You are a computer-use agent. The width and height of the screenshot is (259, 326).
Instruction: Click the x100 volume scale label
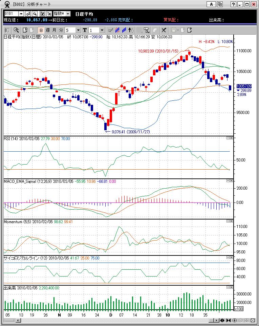(x=238, y=309)
